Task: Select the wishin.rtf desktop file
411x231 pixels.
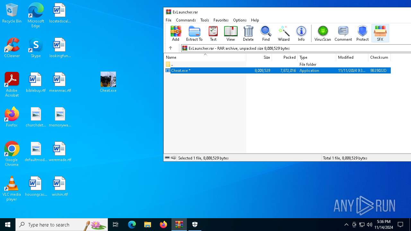Action: [60, 186]
